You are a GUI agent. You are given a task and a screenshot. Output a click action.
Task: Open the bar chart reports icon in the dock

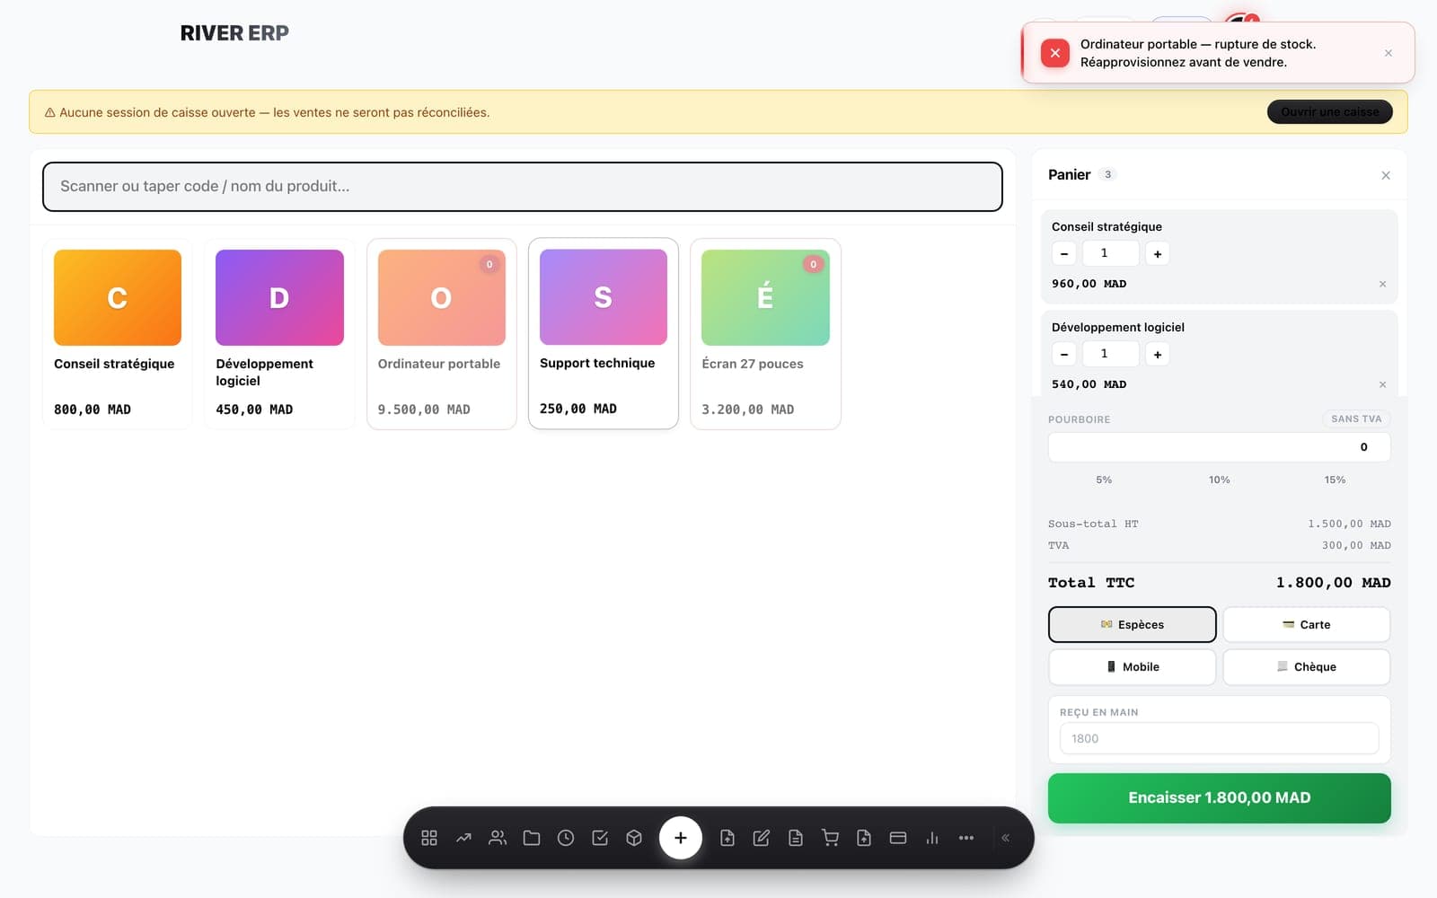pyautogui.click(x=932, y=838)
